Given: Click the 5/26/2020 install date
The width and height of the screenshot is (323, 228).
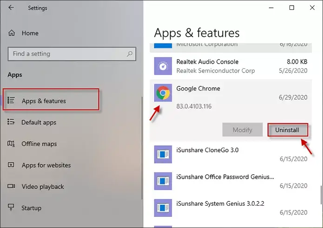Looking at the screenshot, I should coord(293,71).
